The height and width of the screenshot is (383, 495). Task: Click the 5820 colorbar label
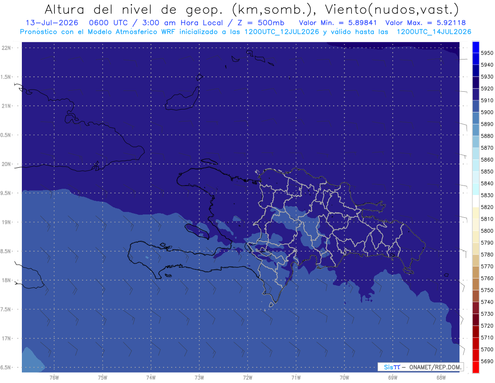pyautogui.click(x=487, y=207)
